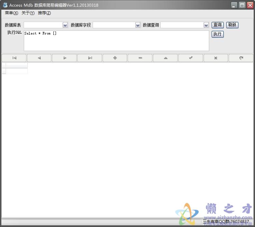
Task: Select the empty data grid cell
Action: tap(17, 71)
